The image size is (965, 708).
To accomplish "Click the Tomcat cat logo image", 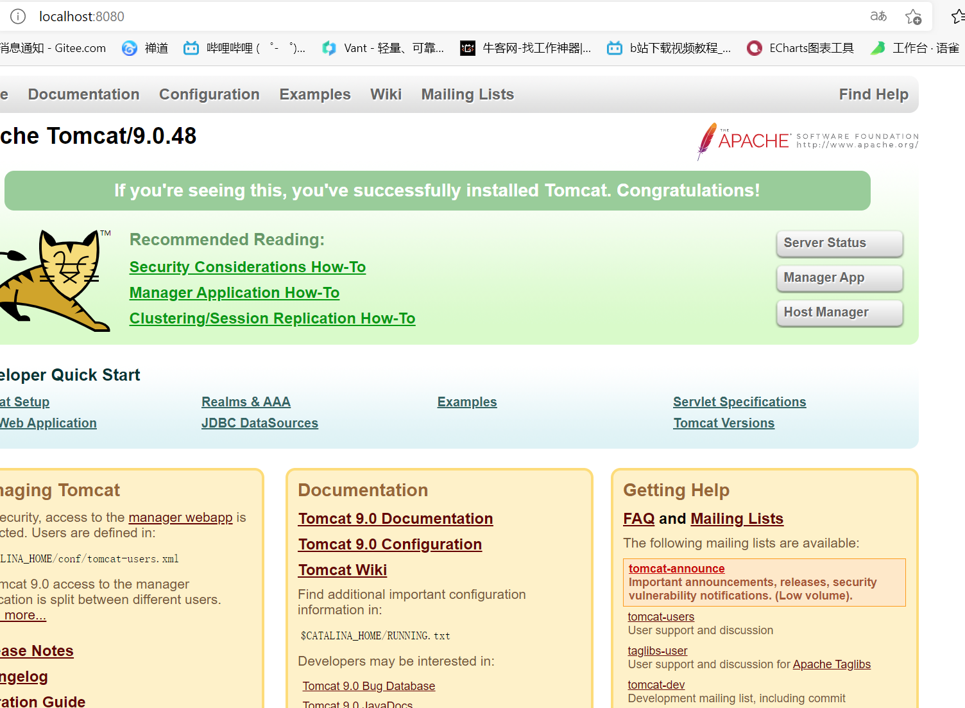I will 56,281.
